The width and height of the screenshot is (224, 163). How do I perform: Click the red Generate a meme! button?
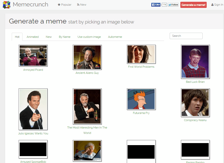(x=193, y=5)
